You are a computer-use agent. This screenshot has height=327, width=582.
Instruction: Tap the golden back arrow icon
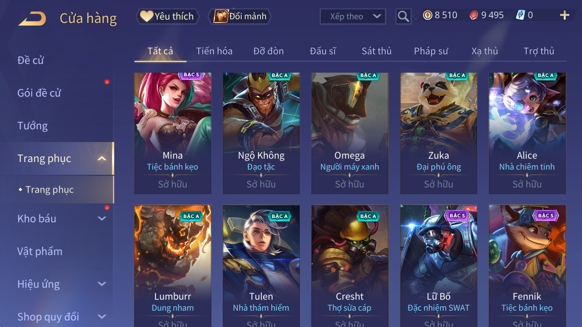click(x=32, y=18)
